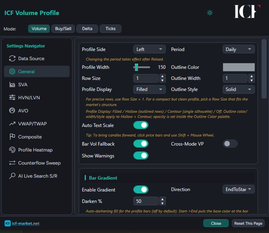Image resolution: width=269 pixels, height=233 pixels.
Task: Click the Outline Width input field
Action: 235,78
